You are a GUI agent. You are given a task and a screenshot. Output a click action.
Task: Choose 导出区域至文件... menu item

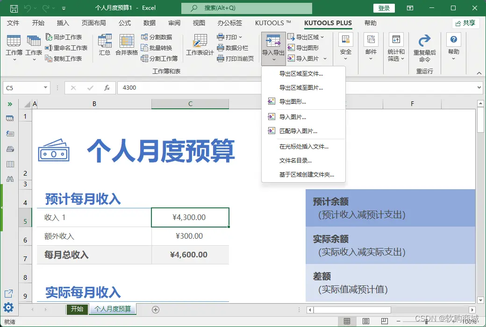click(303, 74)
